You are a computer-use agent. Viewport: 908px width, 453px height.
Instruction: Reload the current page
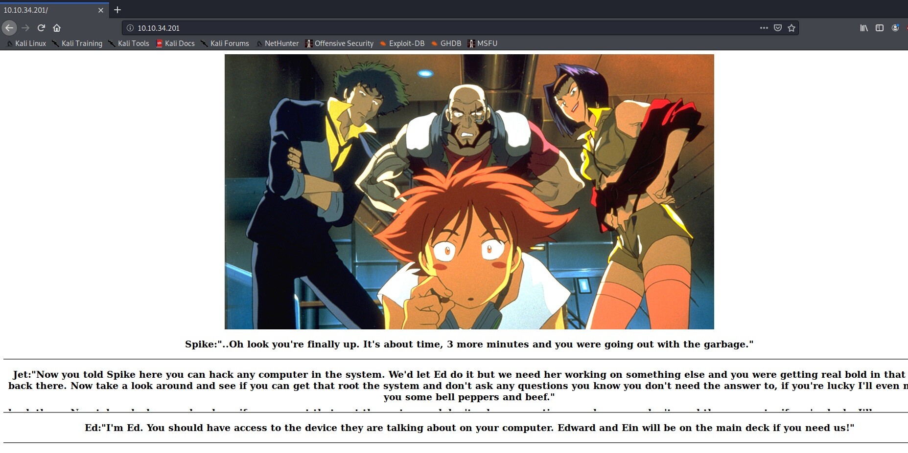coord(41,28)
